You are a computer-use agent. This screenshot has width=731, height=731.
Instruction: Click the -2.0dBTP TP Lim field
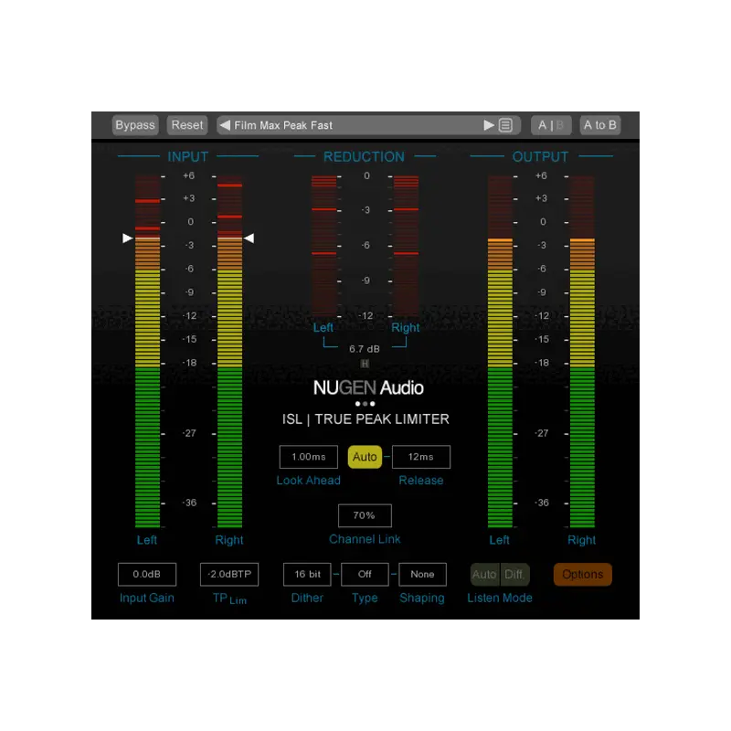pyautogui.click(x=229, y=575)
